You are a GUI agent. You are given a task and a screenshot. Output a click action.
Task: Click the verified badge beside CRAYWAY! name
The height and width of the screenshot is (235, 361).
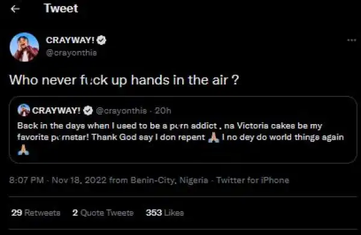click(x=101, y=40)
